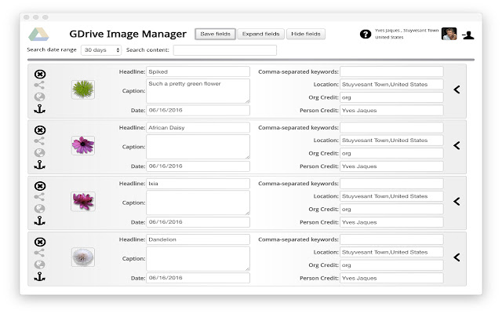Click the Google Drive logo icon
The image size is (502, 314).
[x=38, y=35]
